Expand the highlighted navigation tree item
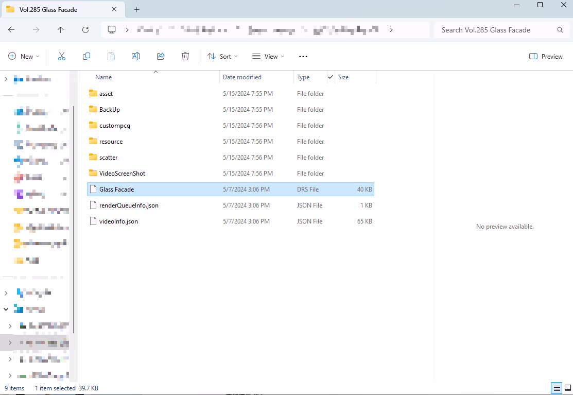573x395 pixels. click(10, 343)
